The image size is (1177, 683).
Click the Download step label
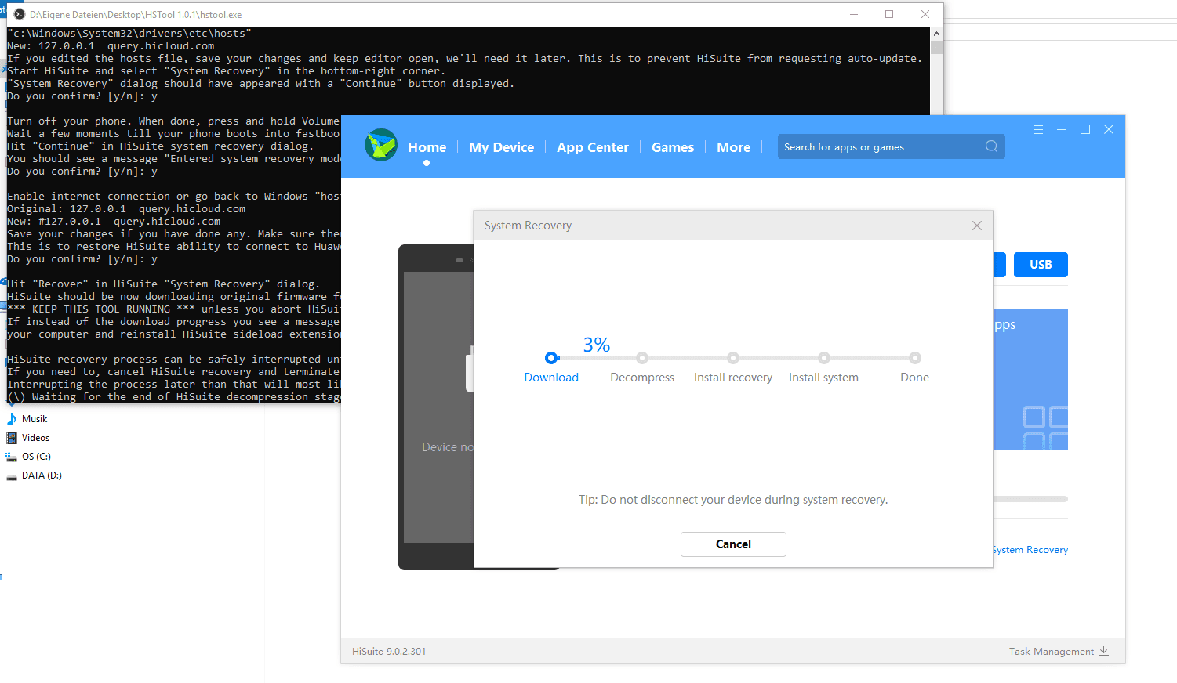click(x=551, y=378)
